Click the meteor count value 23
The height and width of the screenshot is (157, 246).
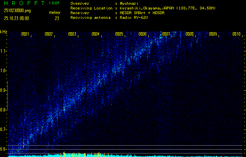(57, 18)
